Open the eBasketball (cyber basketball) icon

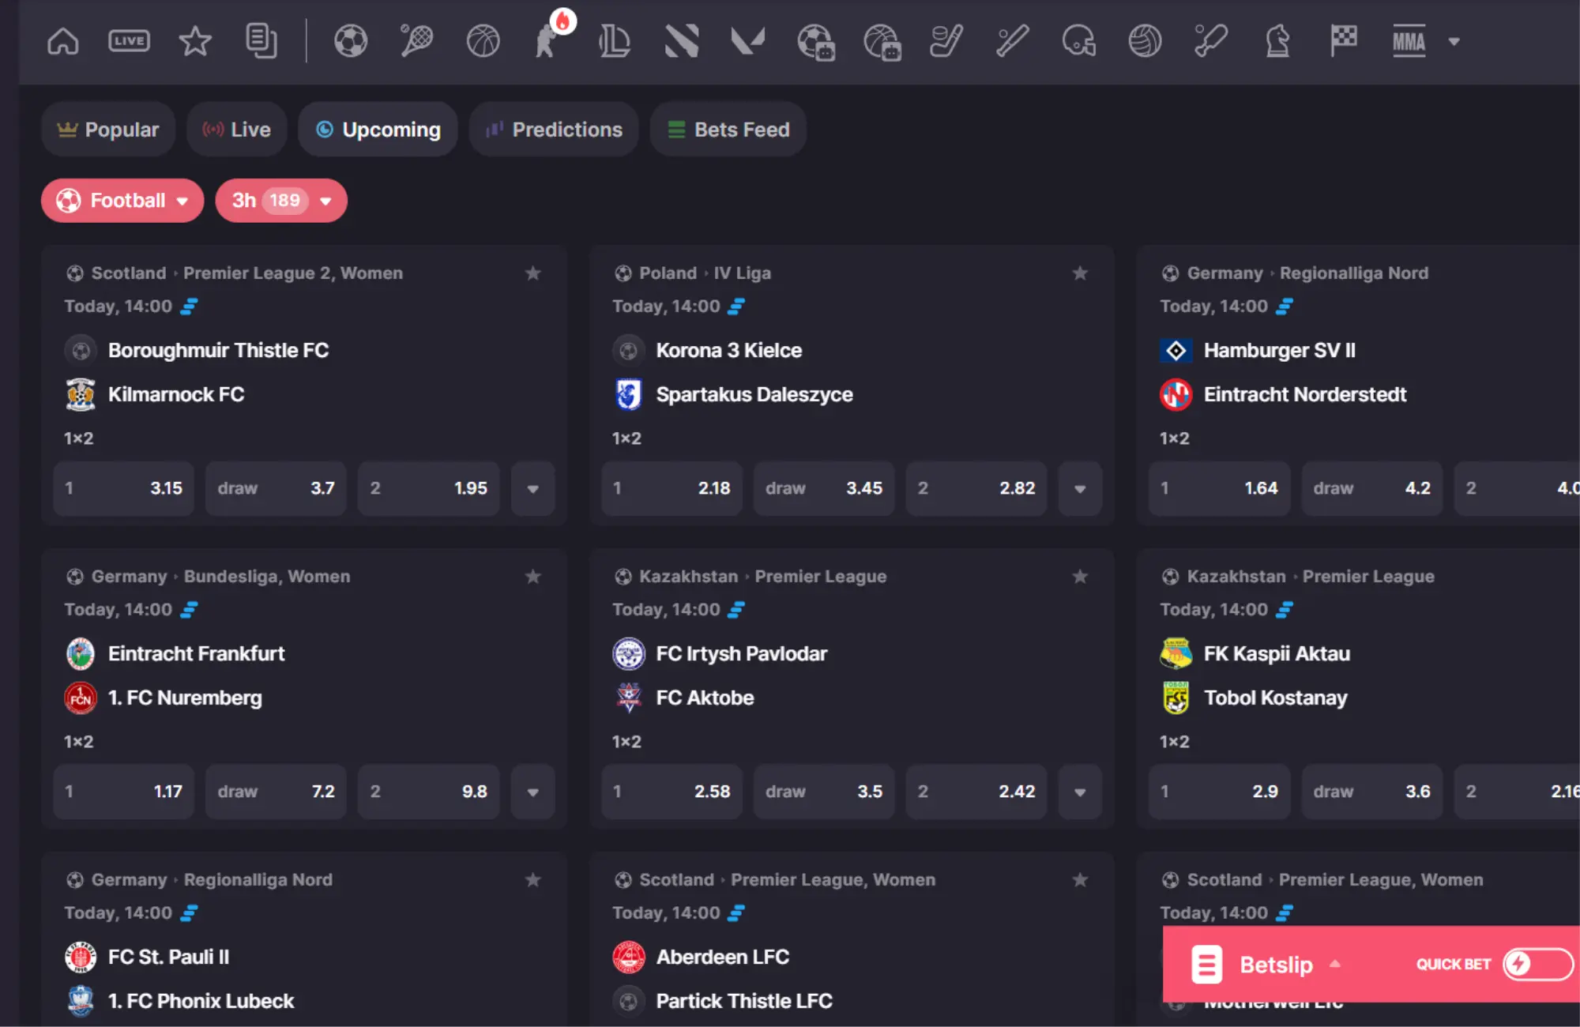(x=882, y=42)
